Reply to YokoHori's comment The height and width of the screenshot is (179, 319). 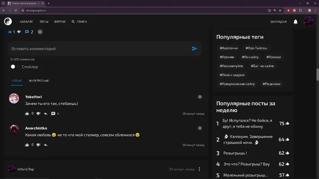(x=46, y=114)
